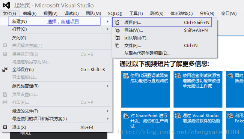Image resolution: width=244 pixels, height=139 pixels.
Task: Click 最近使用的项目和解决方案(J) entry
Action: pos(56,119)
